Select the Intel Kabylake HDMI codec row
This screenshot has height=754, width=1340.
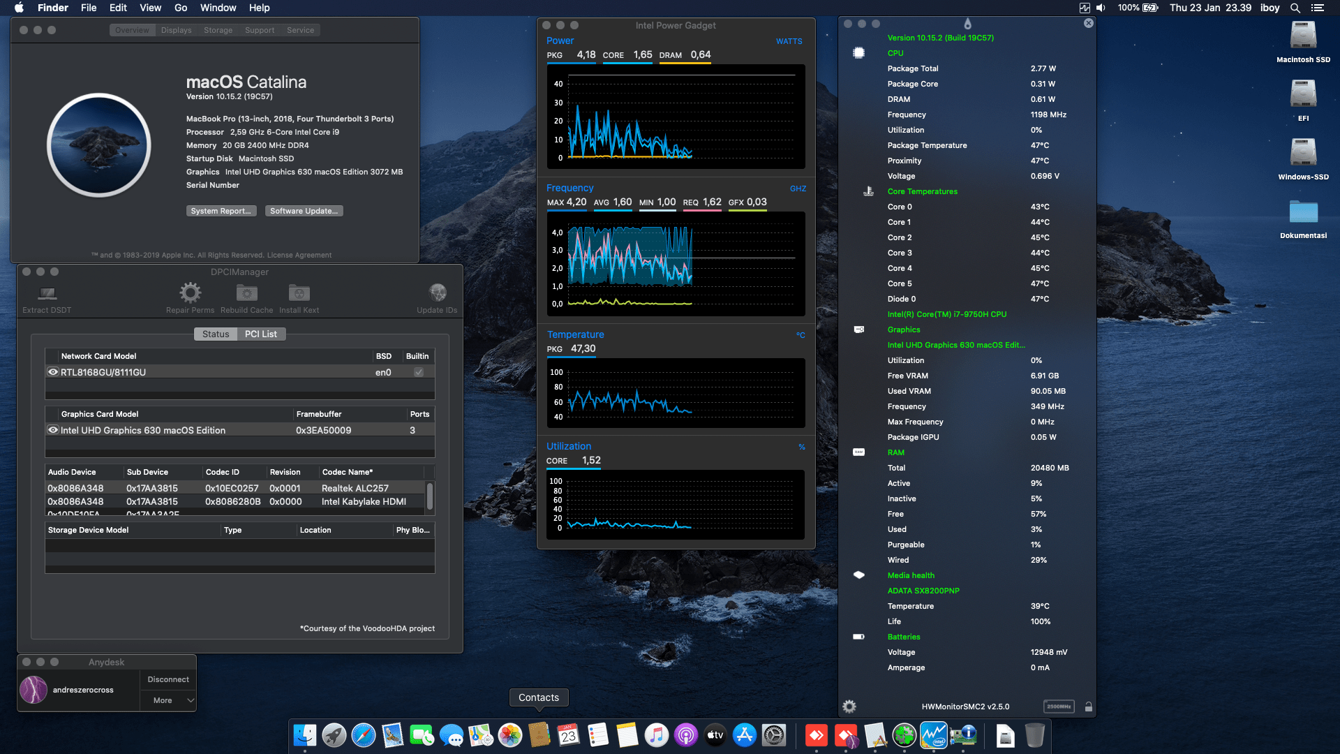tap(236, 501)
